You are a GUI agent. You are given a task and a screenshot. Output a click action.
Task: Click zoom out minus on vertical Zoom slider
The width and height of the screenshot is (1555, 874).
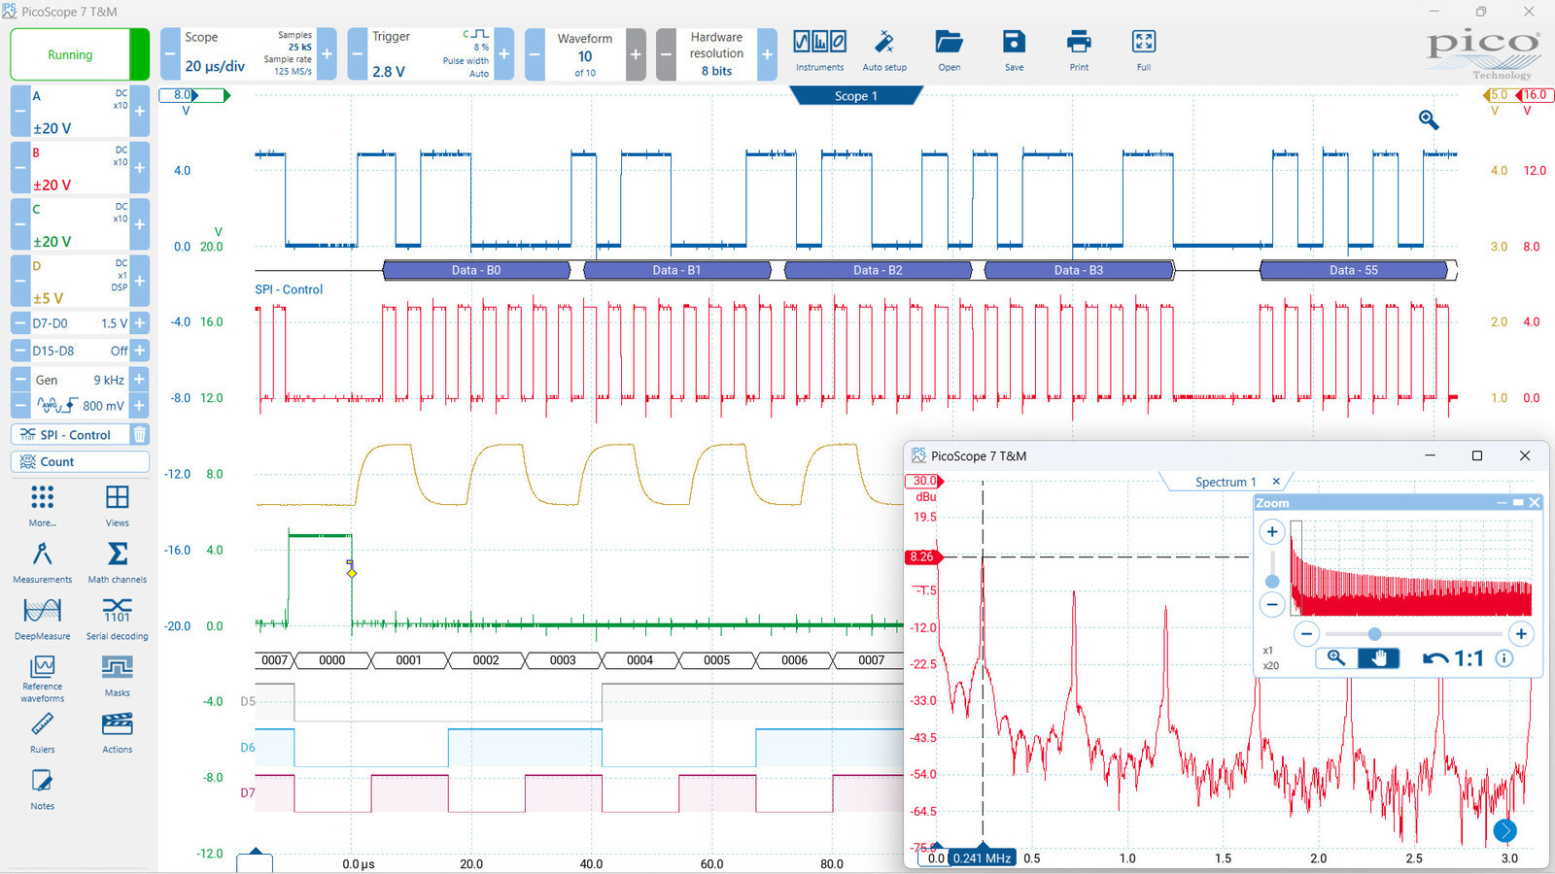1272,605
